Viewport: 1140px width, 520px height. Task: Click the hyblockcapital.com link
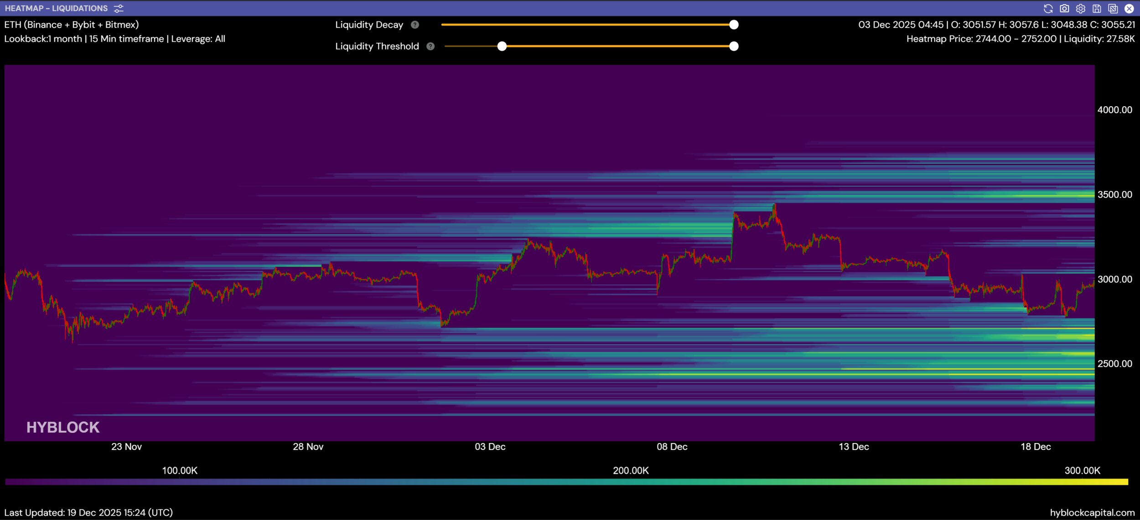(x=1092, y=513)
